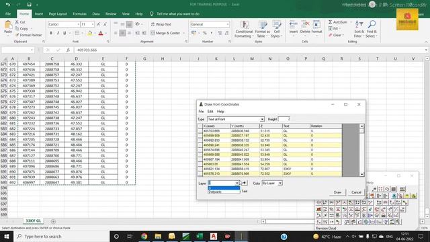Expand Merge & Center dropdown arrow
The image size is (430, 242).
coord(183,33)
